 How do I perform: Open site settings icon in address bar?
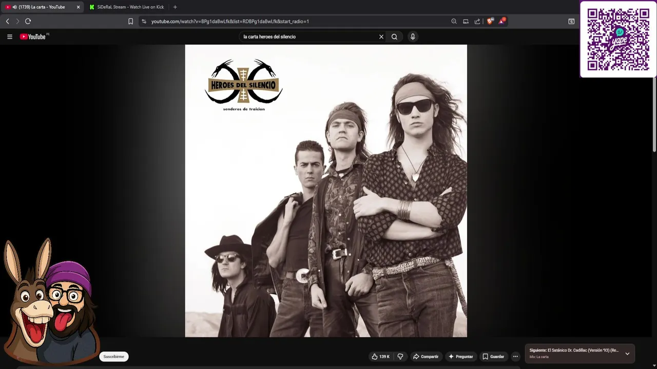click(144, 22)
